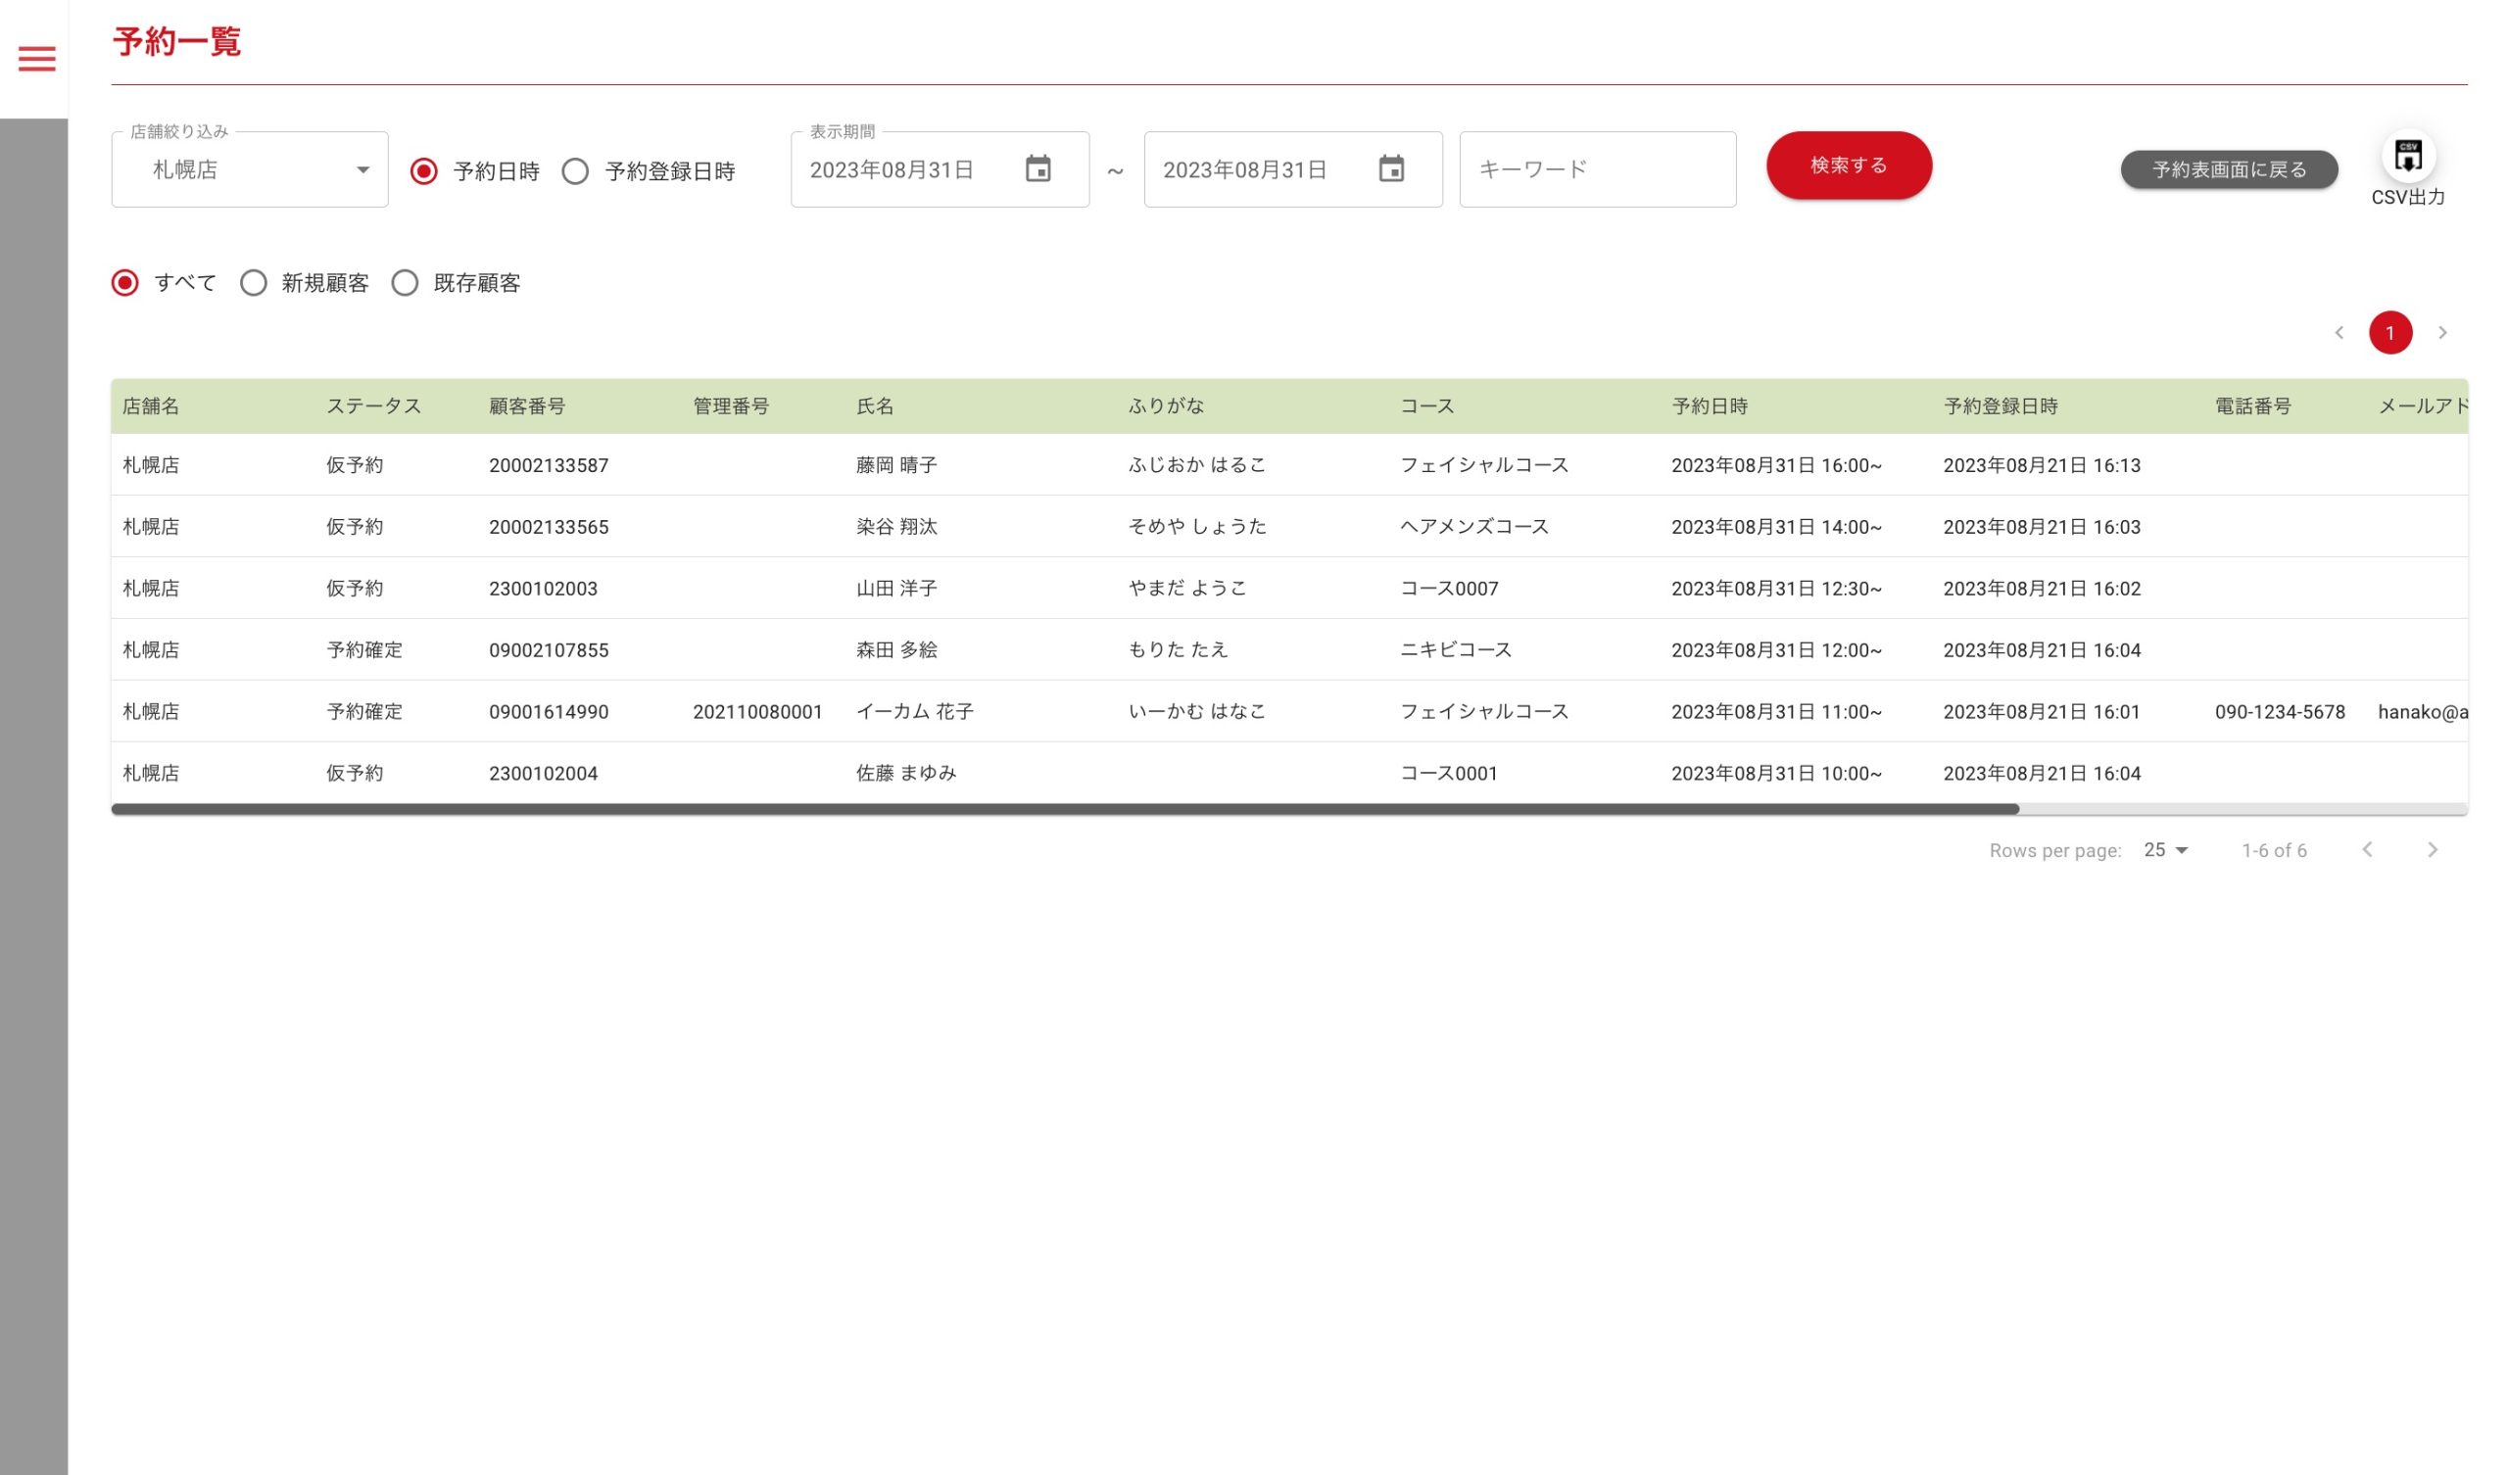Open the 店舗絞り込み store dropdown
2508x1475 pixels.
(250, 170)
